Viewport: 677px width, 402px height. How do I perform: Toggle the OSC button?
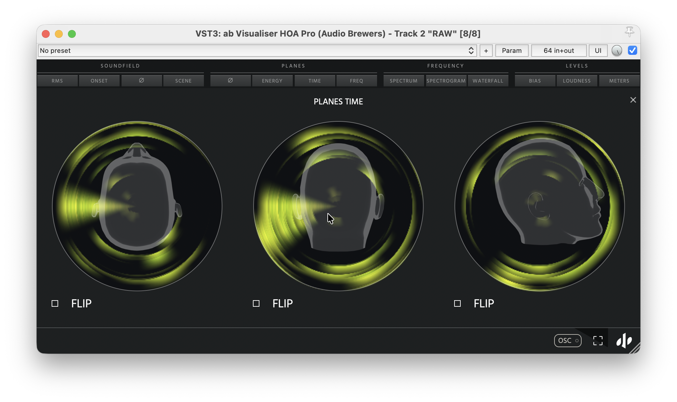point(568,340)
